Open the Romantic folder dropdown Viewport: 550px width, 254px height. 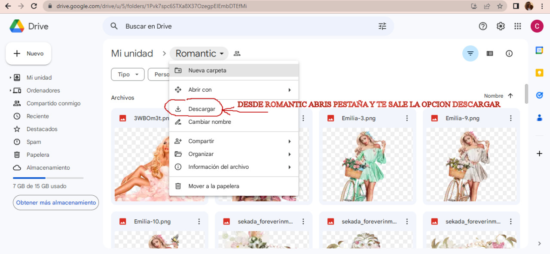199,54
